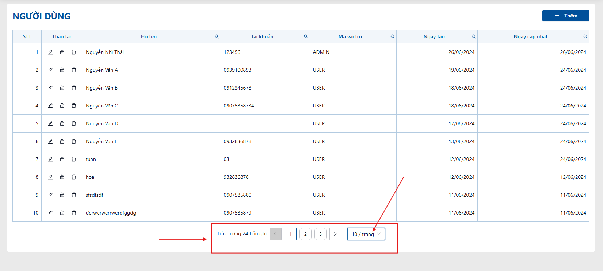Image resolution: width=603 pixels, height=271 pixels.
Task: Click lock icon for Nguyễn Văn D
Action: [62, 123]
